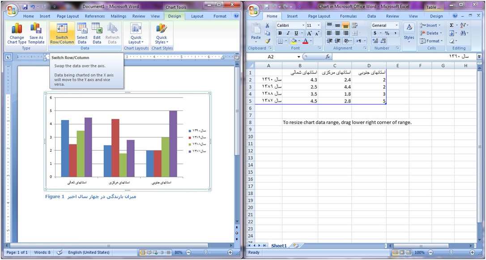Viewport: 486px width, 260px height.
Task: Open the Orientation dropdown in Excel
Action: pyautogui.click(x=347, y=41)
